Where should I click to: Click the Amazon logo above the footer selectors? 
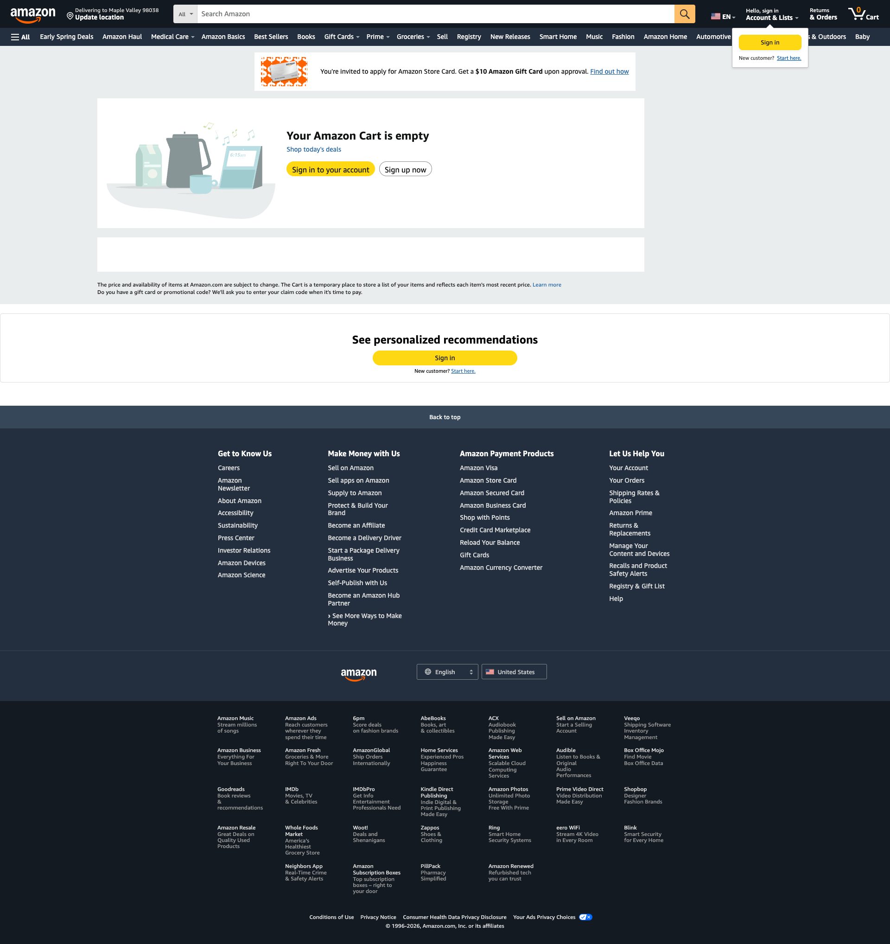(360, 673)
